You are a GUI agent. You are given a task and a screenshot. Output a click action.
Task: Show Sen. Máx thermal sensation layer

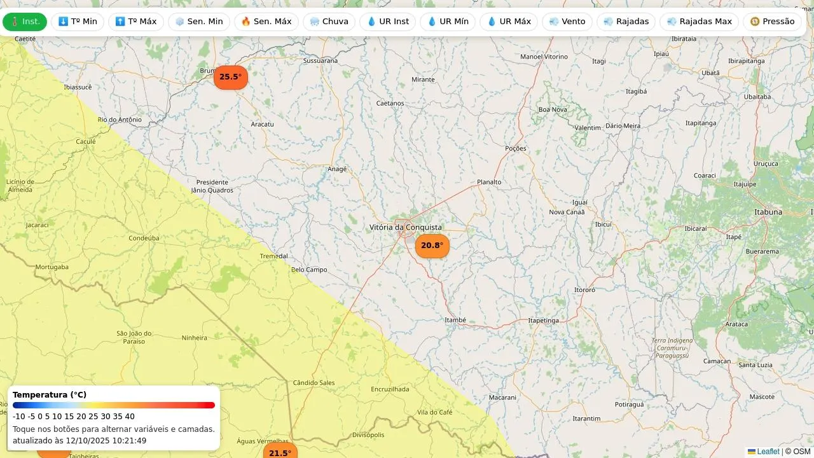266,22
